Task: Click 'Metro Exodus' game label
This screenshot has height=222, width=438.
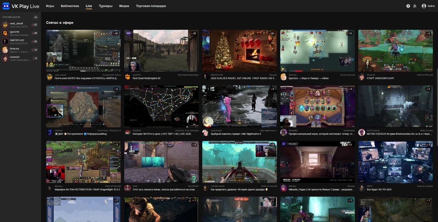Action: point(426,130)
